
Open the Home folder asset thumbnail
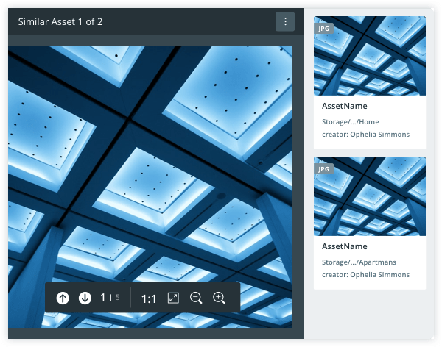click(x=370, y=56)
